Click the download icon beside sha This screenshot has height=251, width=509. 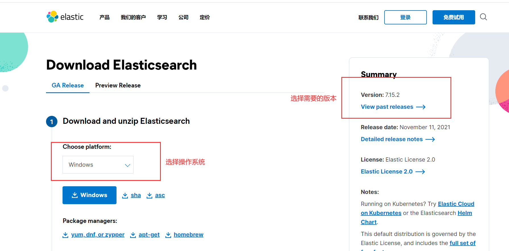click(125, 195)
